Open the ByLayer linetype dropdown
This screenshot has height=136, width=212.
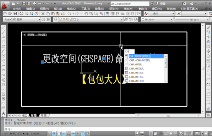coord(208,19)
